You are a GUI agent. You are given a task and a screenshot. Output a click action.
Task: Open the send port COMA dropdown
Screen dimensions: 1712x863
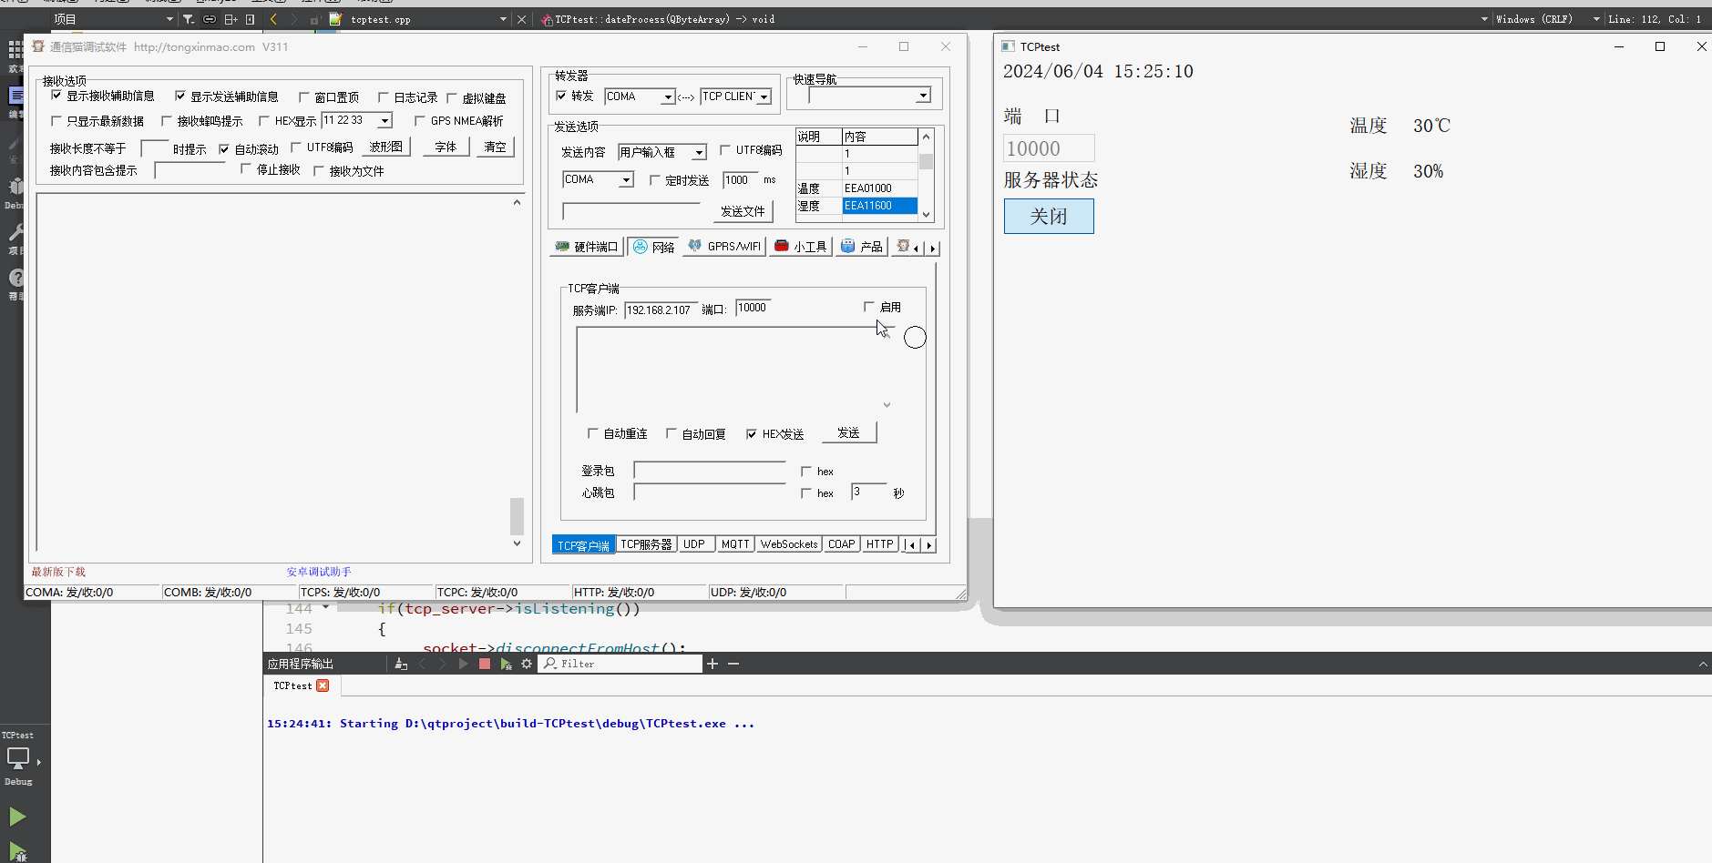click(x=626, y=180)
